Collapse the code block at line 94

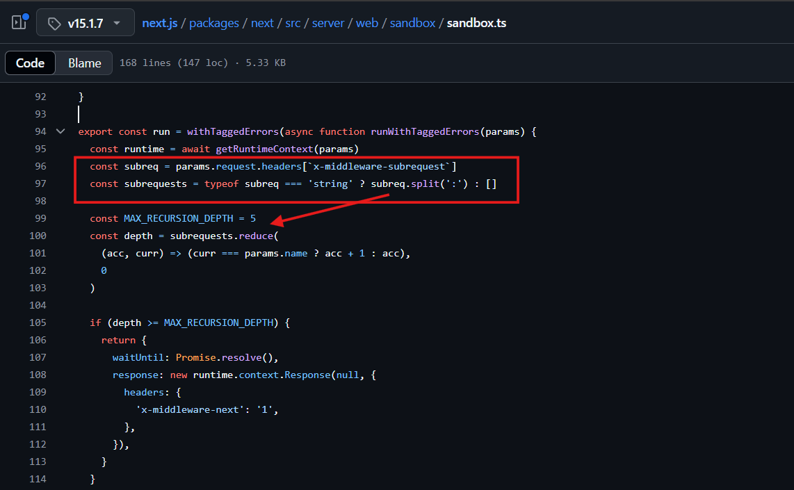tap(60, 131)
